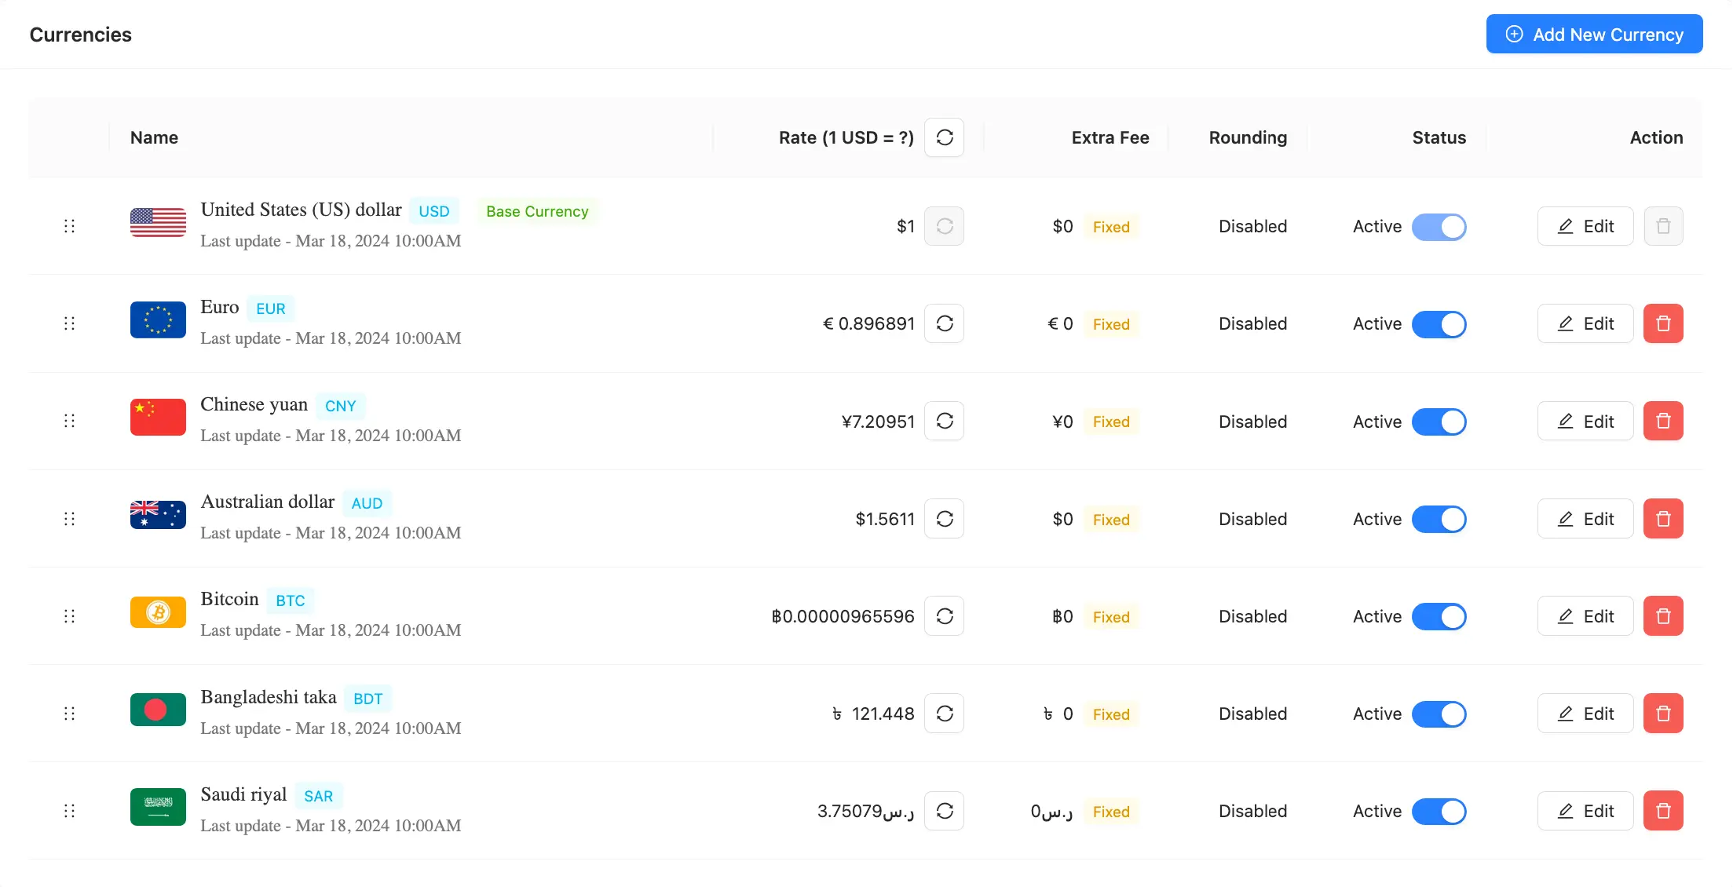
Task: Delete the Bitcoin currency
Action: click(x=1663, y=616)
